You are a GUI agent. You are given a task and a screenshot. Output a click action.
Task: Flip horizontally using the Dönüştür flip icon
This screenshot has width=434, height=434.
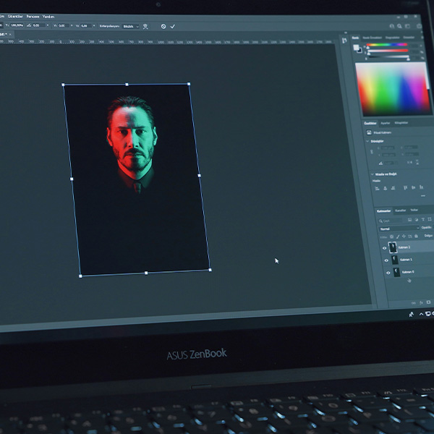coord(409,162)
